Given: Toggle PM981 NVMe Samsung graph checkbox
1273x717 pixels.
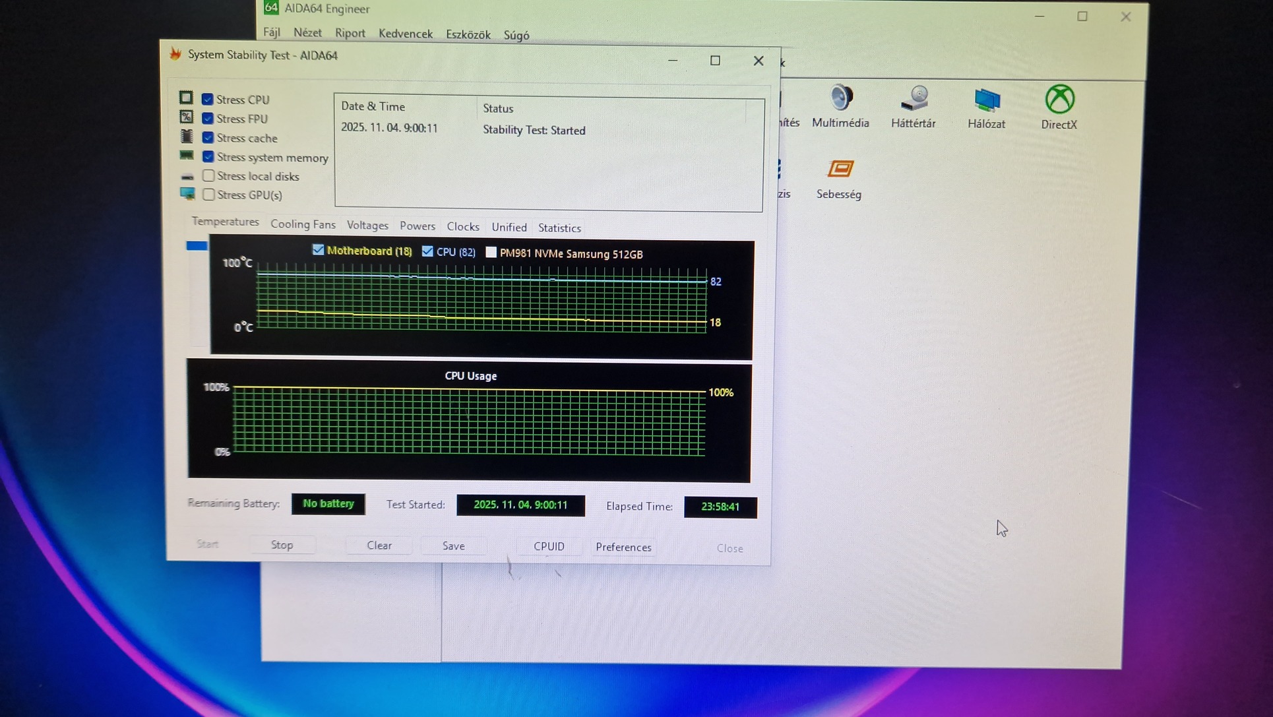Looking at the screenshot, I should [491, 253].
